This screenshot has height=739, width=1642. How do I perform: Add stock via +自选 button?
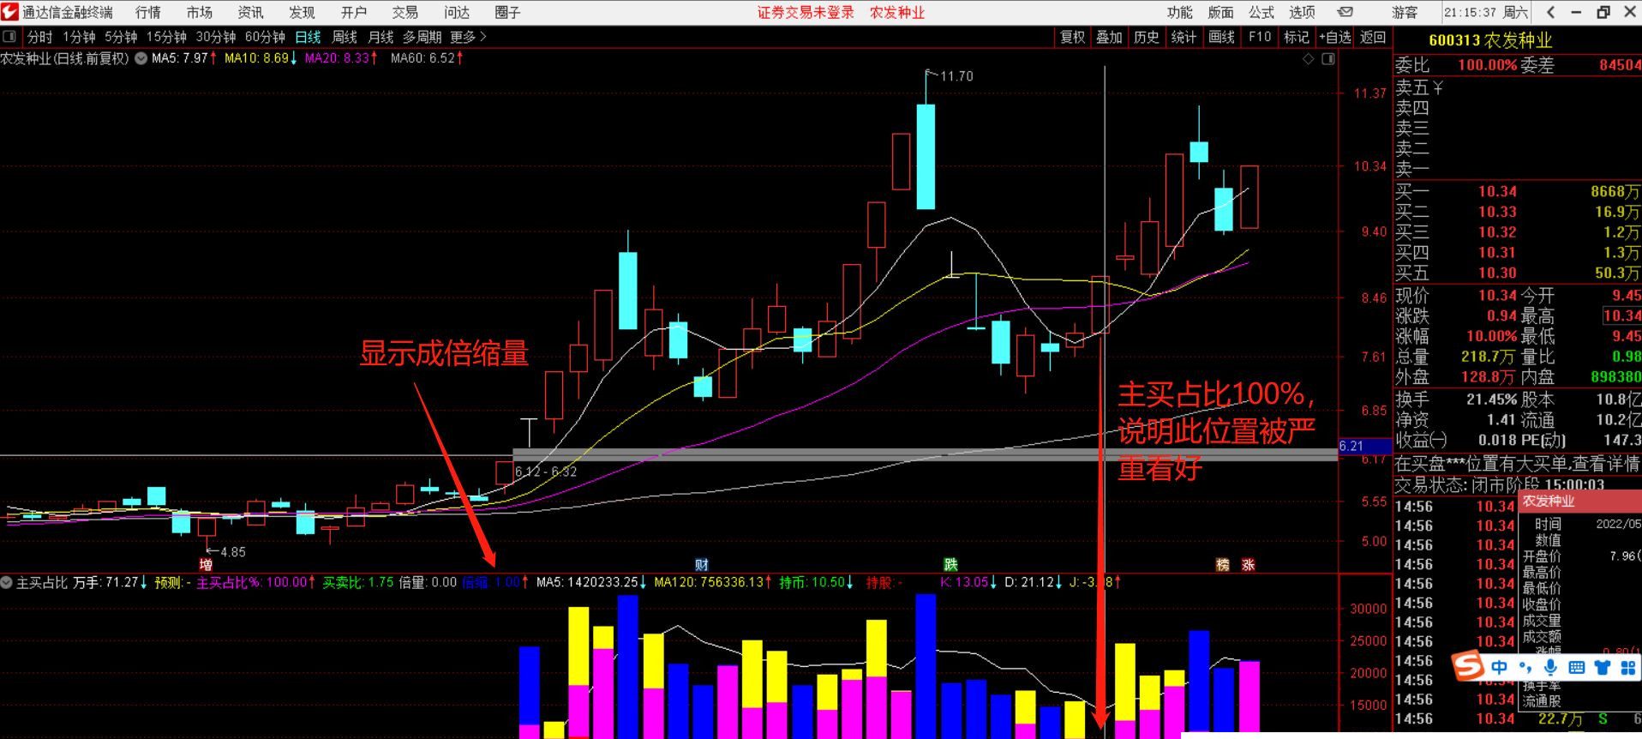coord(1334,37)
